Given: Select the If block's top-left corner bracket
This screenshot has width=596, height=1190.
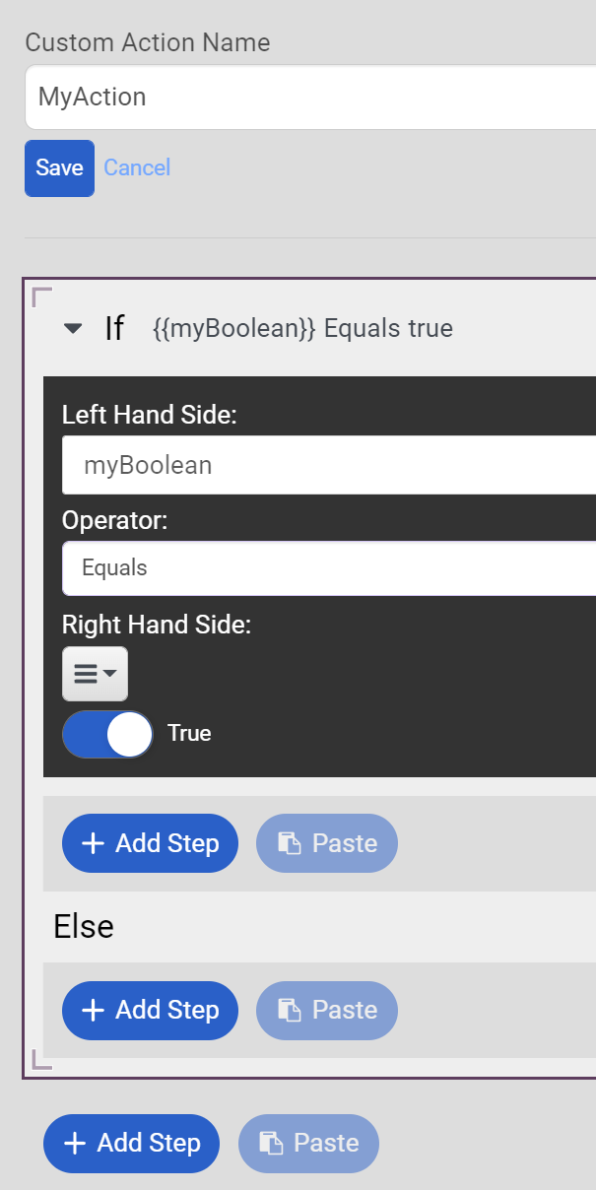Looking at the screenshot, I should (x=41, y=297).
